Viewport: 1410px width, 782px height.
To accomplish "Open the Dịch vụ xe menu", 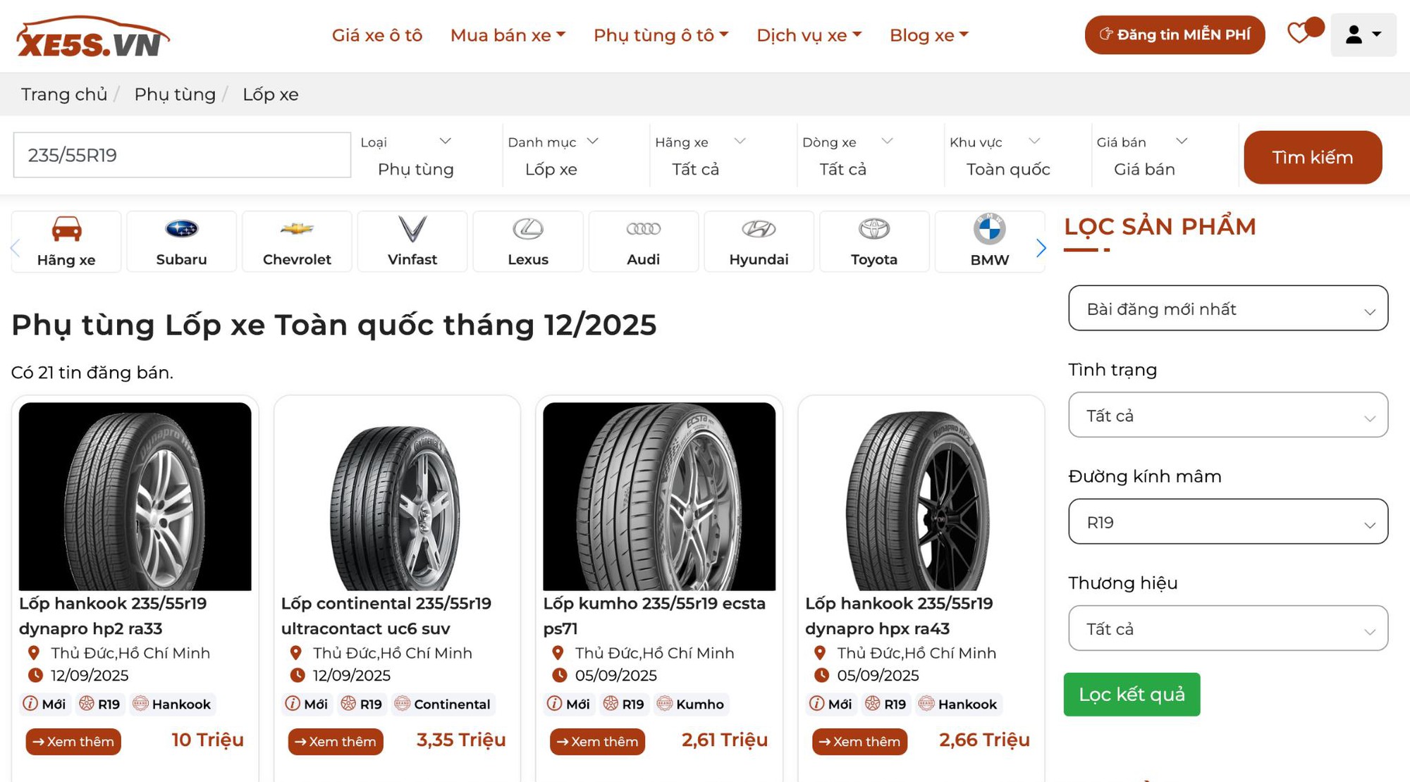I will tap(808, 35).
